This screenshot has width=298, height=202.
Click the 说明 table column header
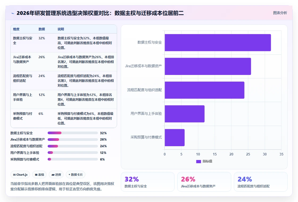[x=61, y=29]
